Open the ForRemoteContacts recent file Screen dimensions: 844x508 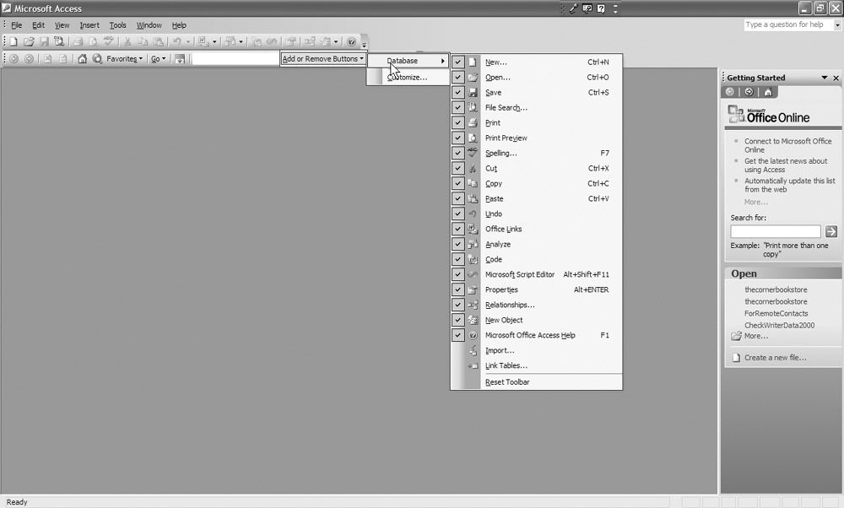tap(776, 314)
